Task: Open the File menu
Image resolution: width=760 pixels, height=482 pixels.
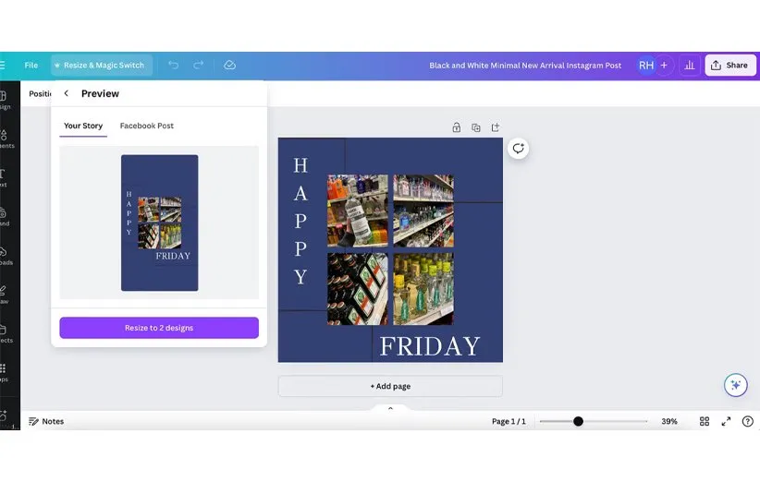Action: click(x=31, y=66)
